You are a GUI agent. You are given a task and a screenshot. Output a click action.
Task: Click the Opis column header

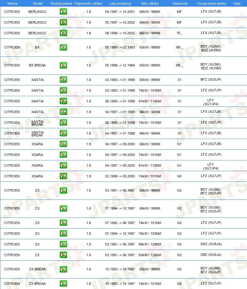tap(237, 3)
